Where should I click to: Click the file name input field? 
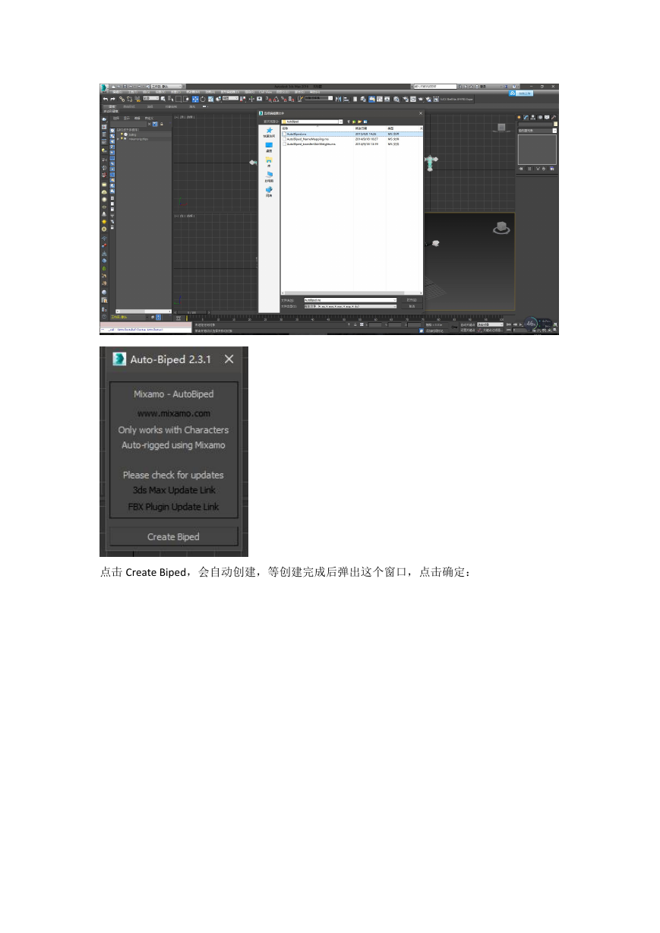coord(350,300)
